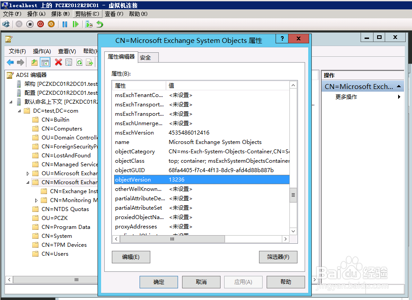Image resolution: width=412 pixels, height=300 pixels.
Task: Select the objectVersion attribute row
Action: pos(202,180)
